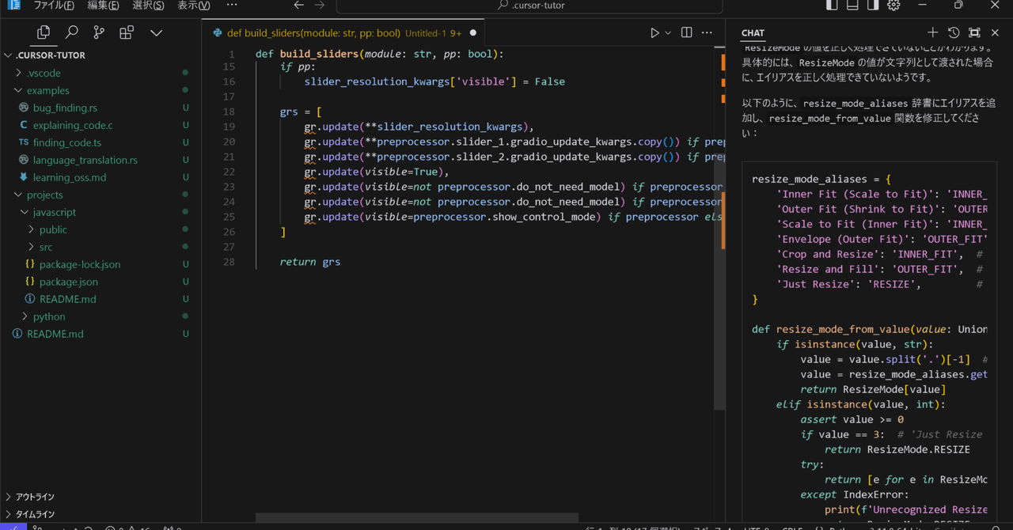Click the 'grs = [' code line
This screenshot has width=1013, height=530.
pyautogui.click(x=301, y=112)
